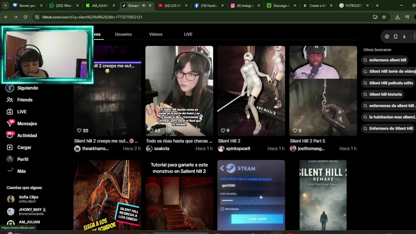The height and width of the screenshot is (234, 416).
Task: Open the browser downloads icon
Action: click(x=397, y=17)
